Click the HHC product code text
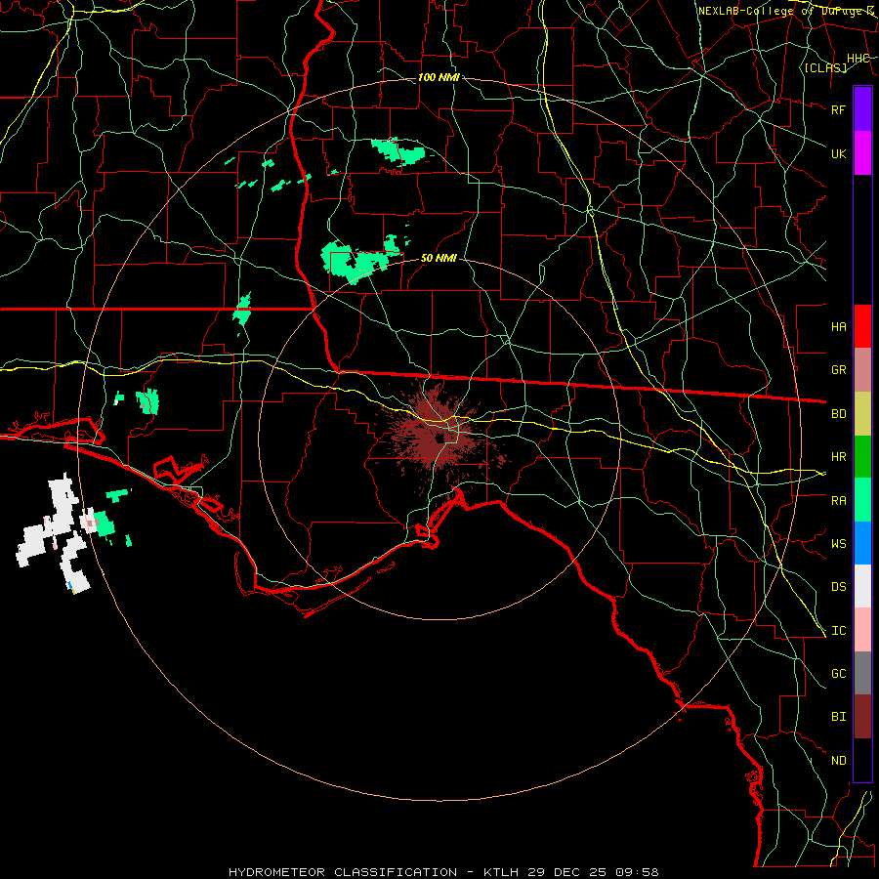The width and height of the screenshot is (879, 879). [858, 59]
